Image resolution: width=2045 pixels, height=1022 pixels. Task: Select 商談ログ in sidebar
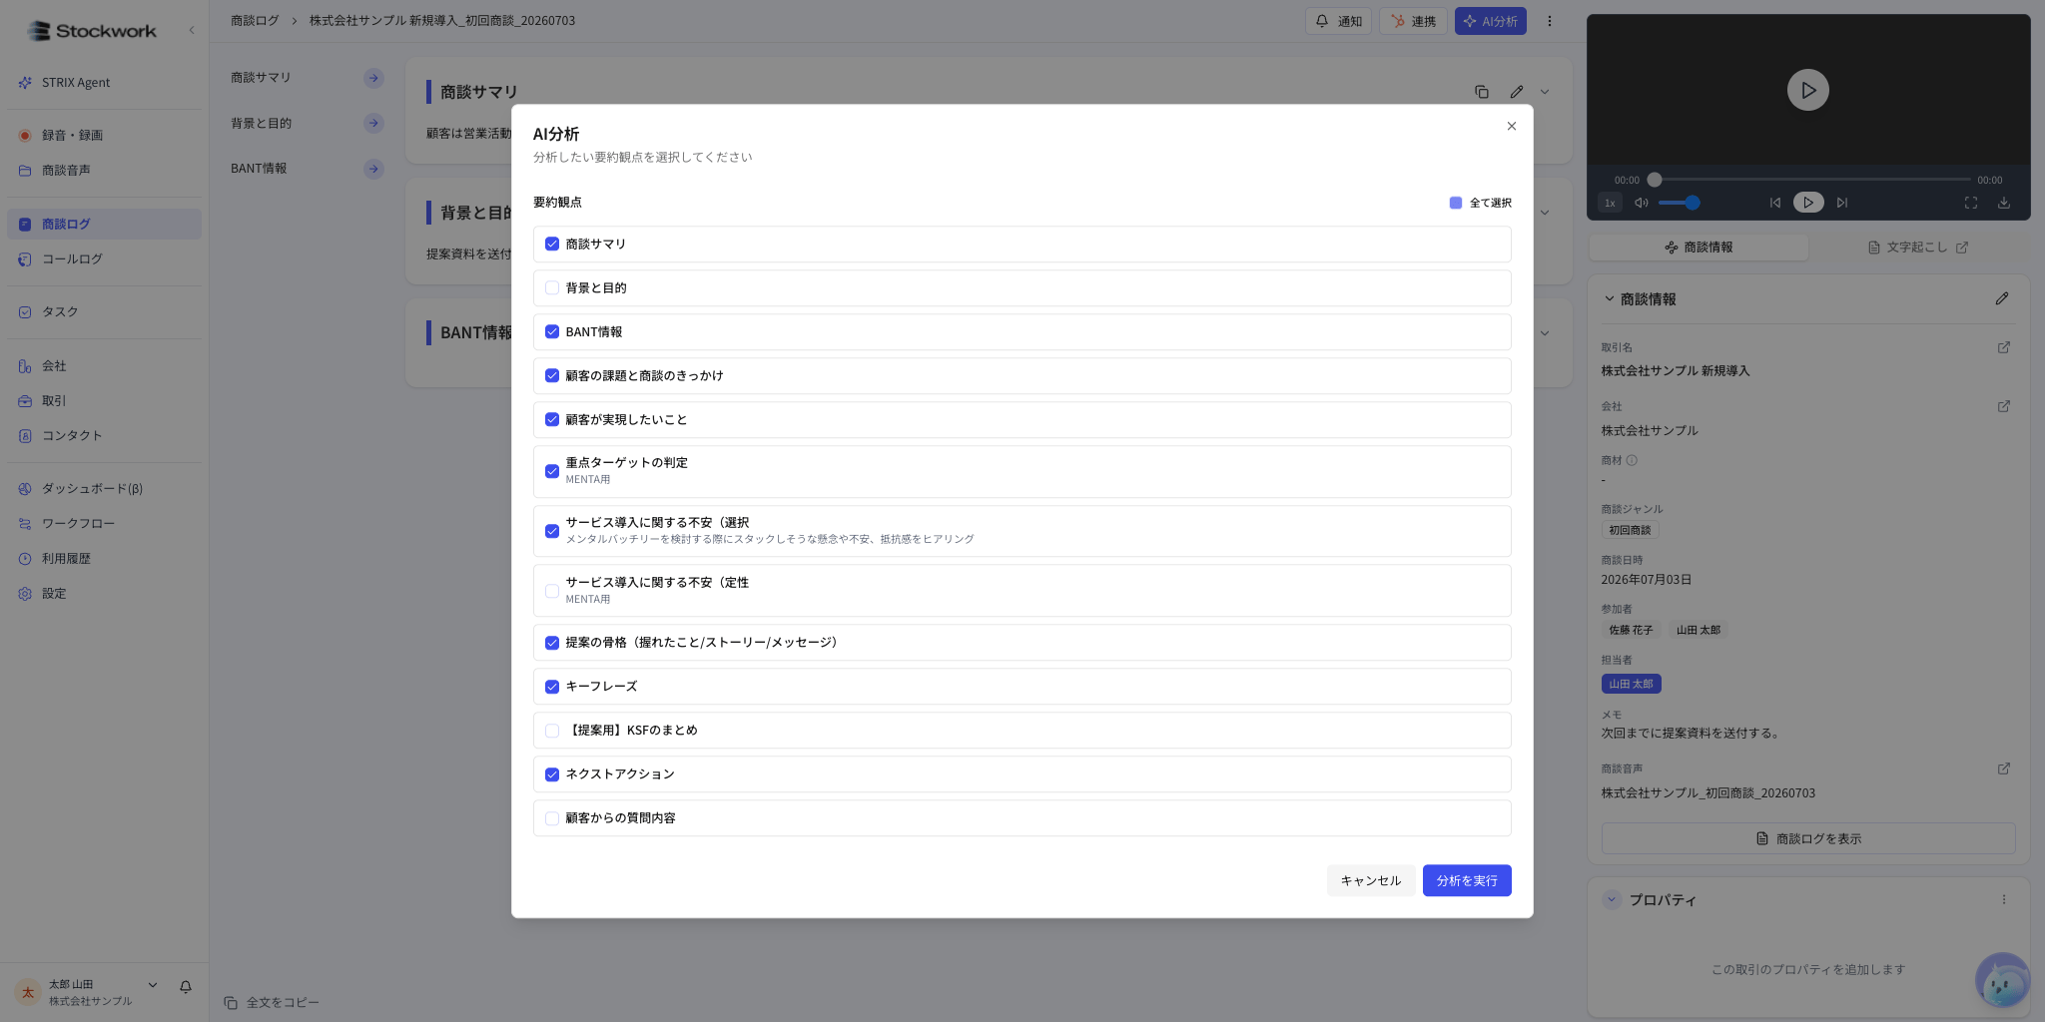(104, 224)
